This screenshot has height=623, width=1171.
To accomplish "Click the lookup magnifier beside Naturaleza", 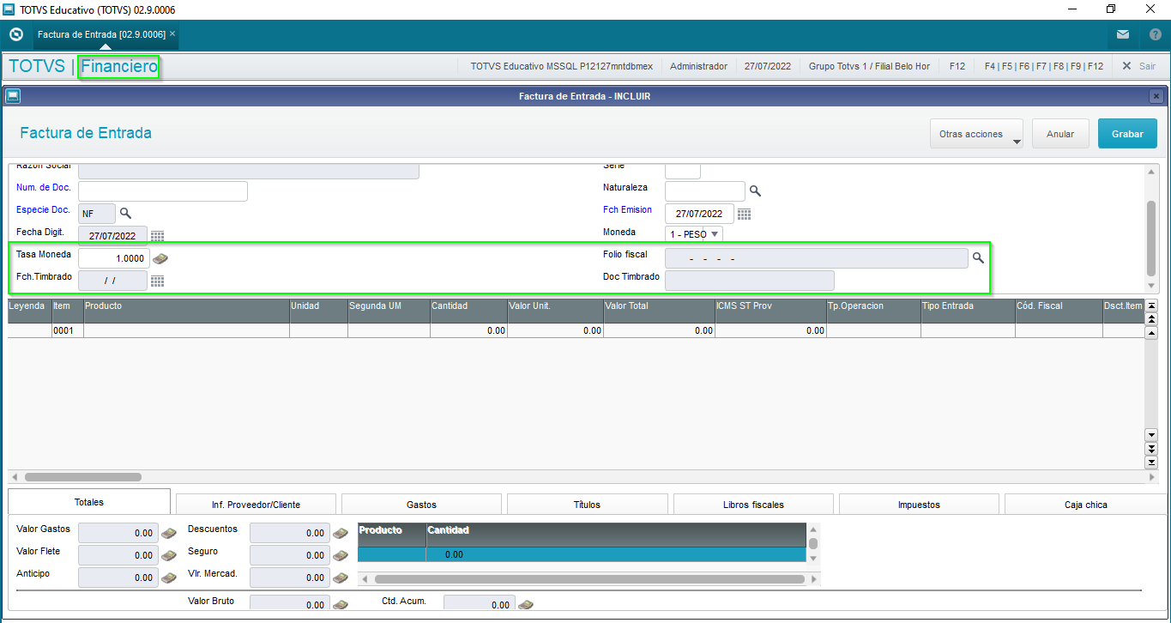I will (755, 191).
